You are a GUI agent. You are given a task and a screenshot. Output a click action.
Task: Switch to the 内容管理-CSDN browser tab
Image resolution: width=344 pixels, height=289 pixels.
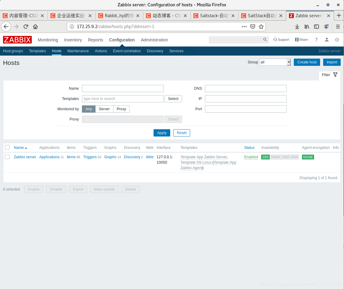coord(24,16)
